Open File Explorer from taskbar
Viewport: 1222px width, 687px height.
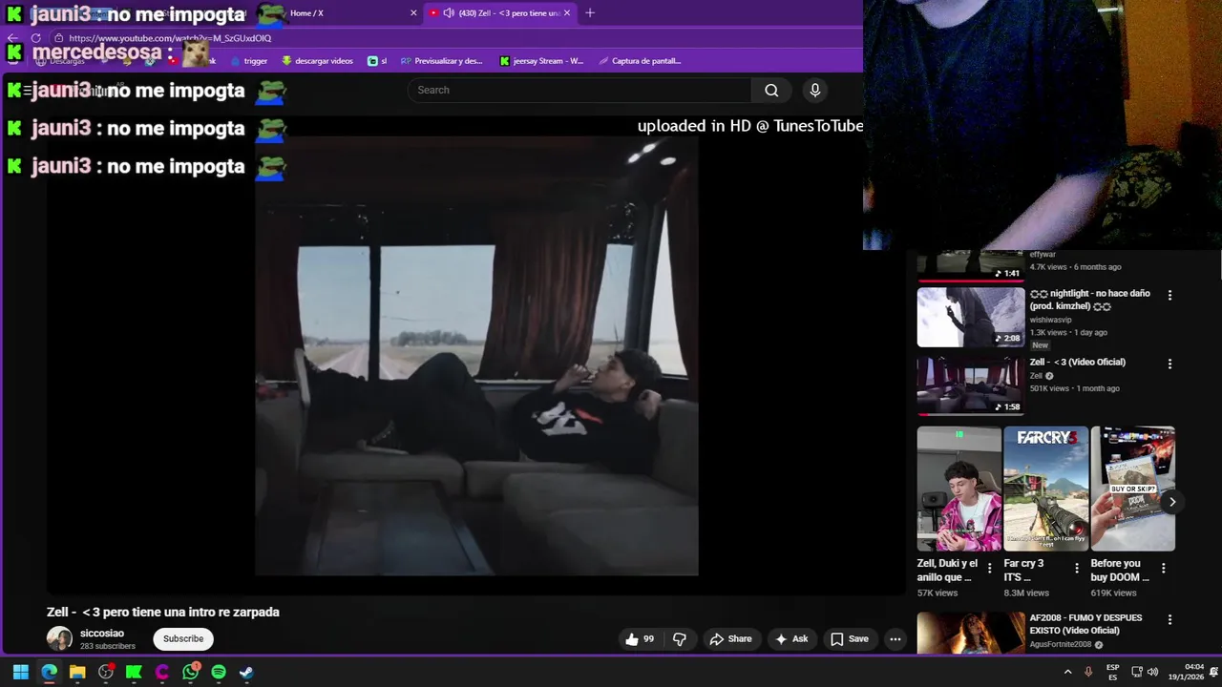pyautogui.click(x=77, y=672)
